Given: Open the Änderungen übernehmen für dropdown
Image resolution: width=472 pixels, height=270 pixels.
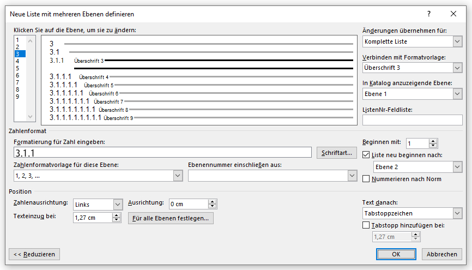Looking at the screenshot, I should [x=457, y=41].
